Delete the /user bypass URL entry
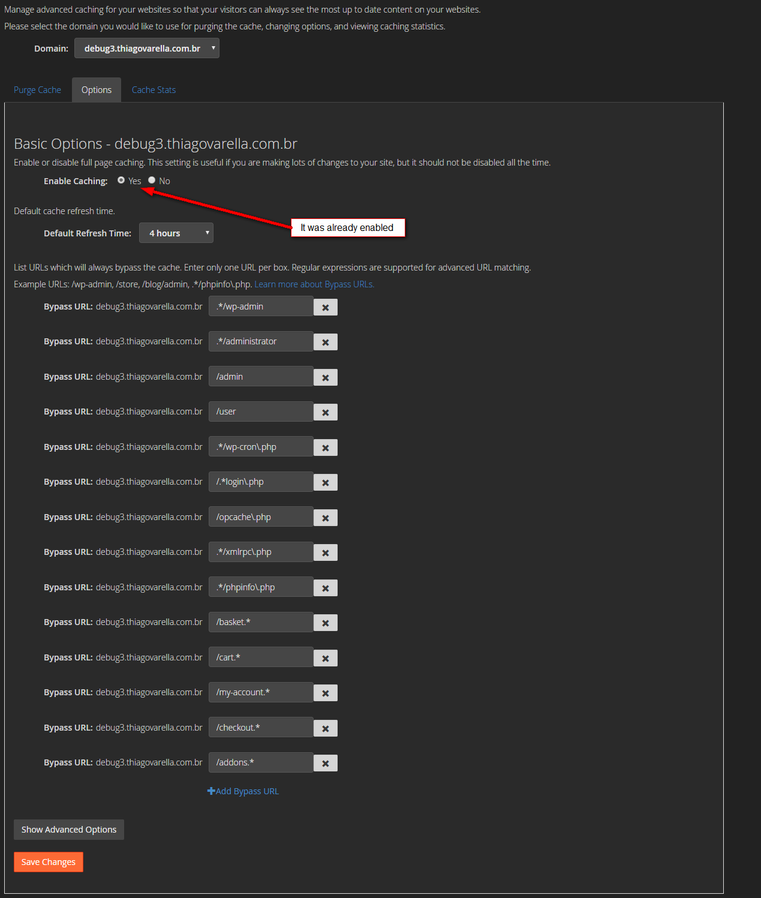Screen dimensions: 761x898 (326, 412)
